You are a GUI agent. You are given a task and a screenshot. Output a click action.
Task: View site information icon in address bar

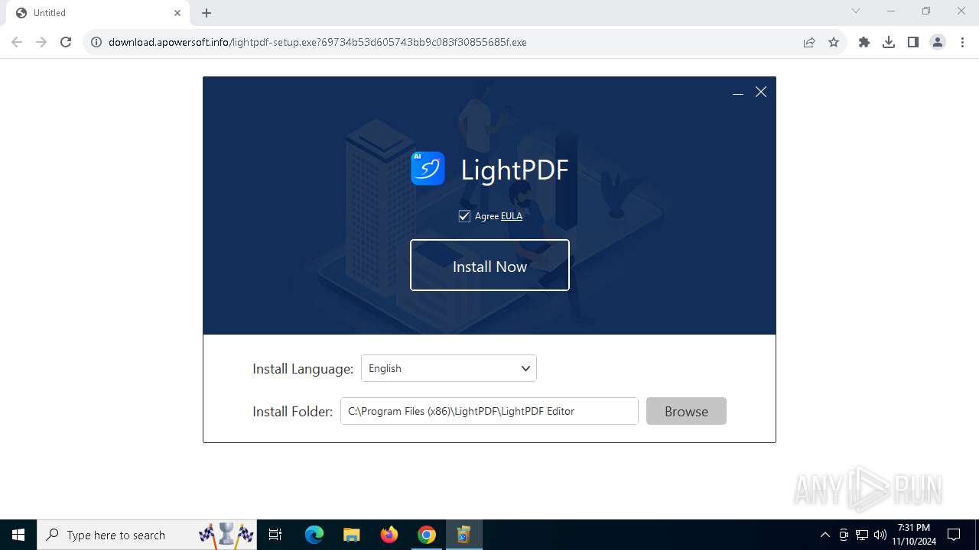tap(96, 42)
